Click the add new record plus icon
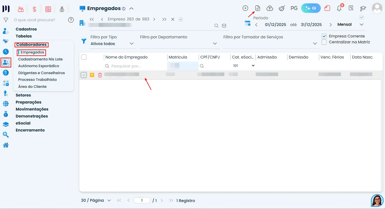 point(245,8)
